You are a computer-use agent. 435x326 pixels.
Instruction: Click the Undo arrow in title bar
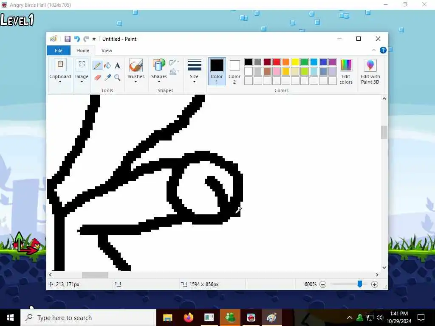77,39
